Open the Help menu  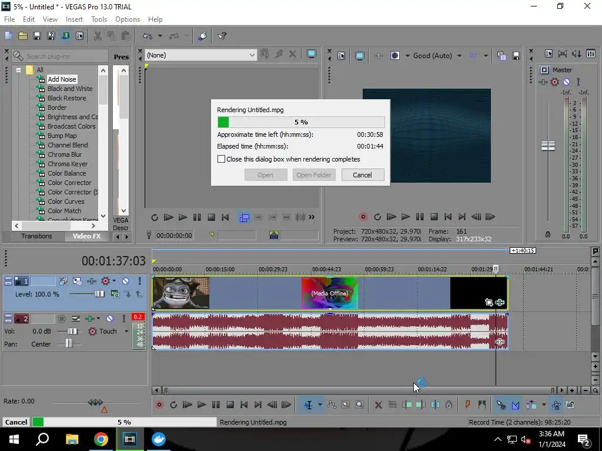(155, 19)
